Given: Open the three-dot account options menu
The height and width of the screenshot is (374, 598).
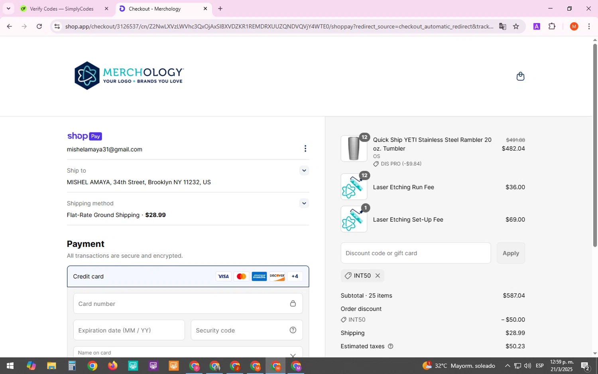Looking at the screenshot, I should pos(305,149).
